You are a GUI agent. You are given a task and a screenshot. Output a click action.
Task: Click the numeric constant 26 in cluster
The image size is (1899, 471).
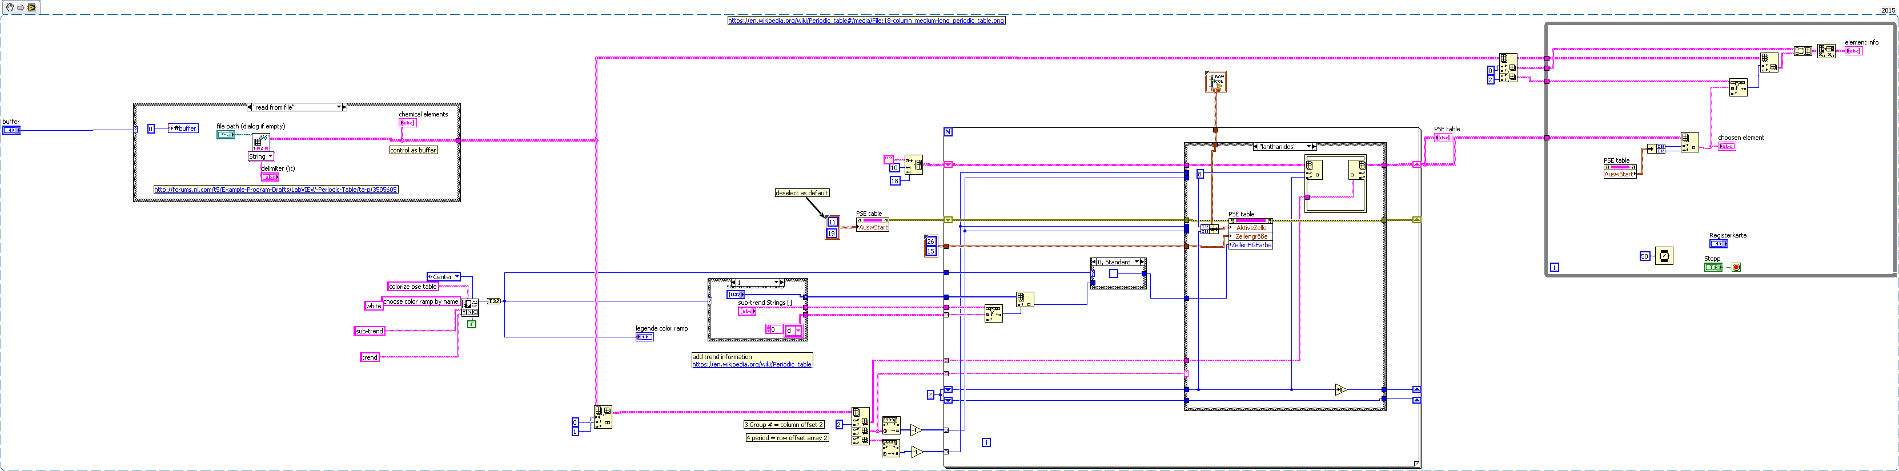930,241
